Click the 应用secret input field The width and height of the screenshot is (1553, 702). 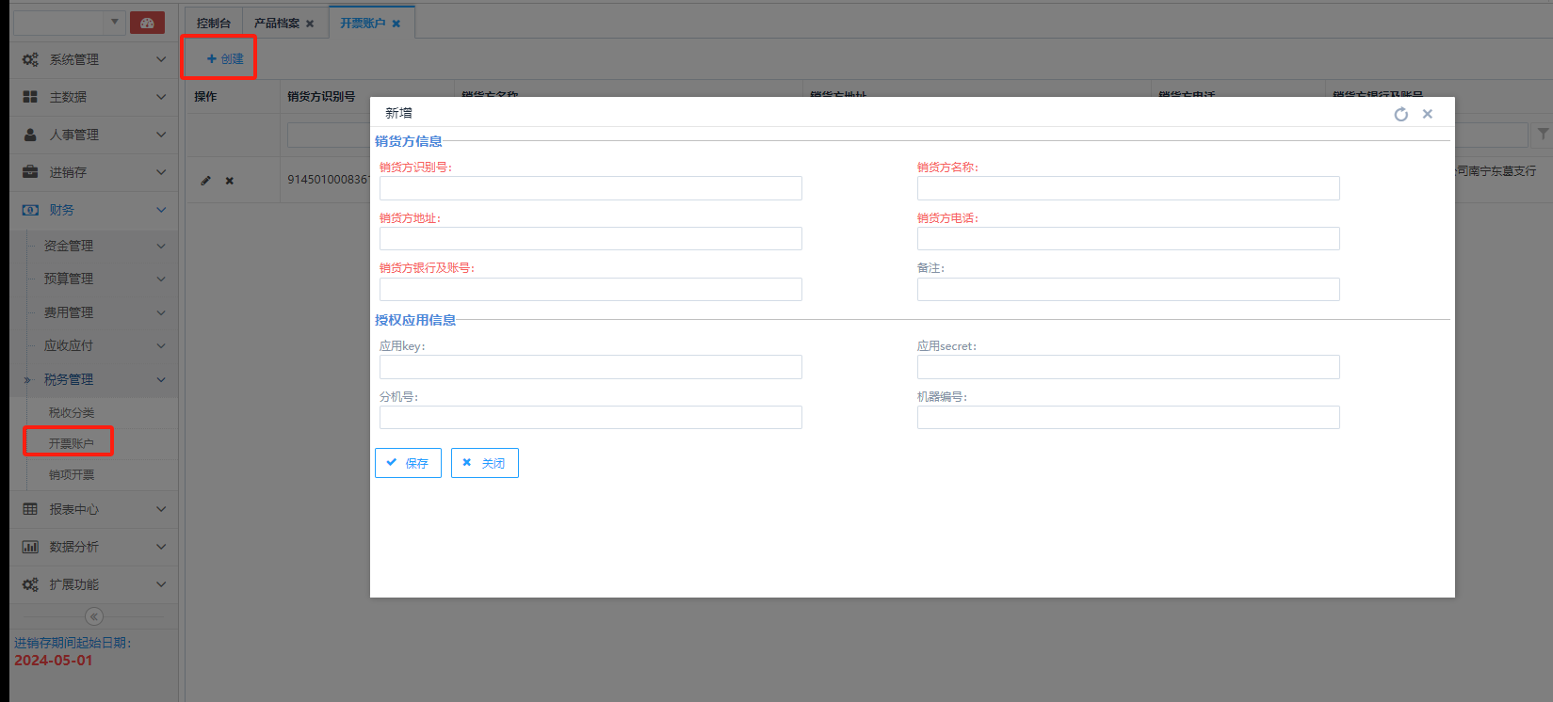[1127, 367]
